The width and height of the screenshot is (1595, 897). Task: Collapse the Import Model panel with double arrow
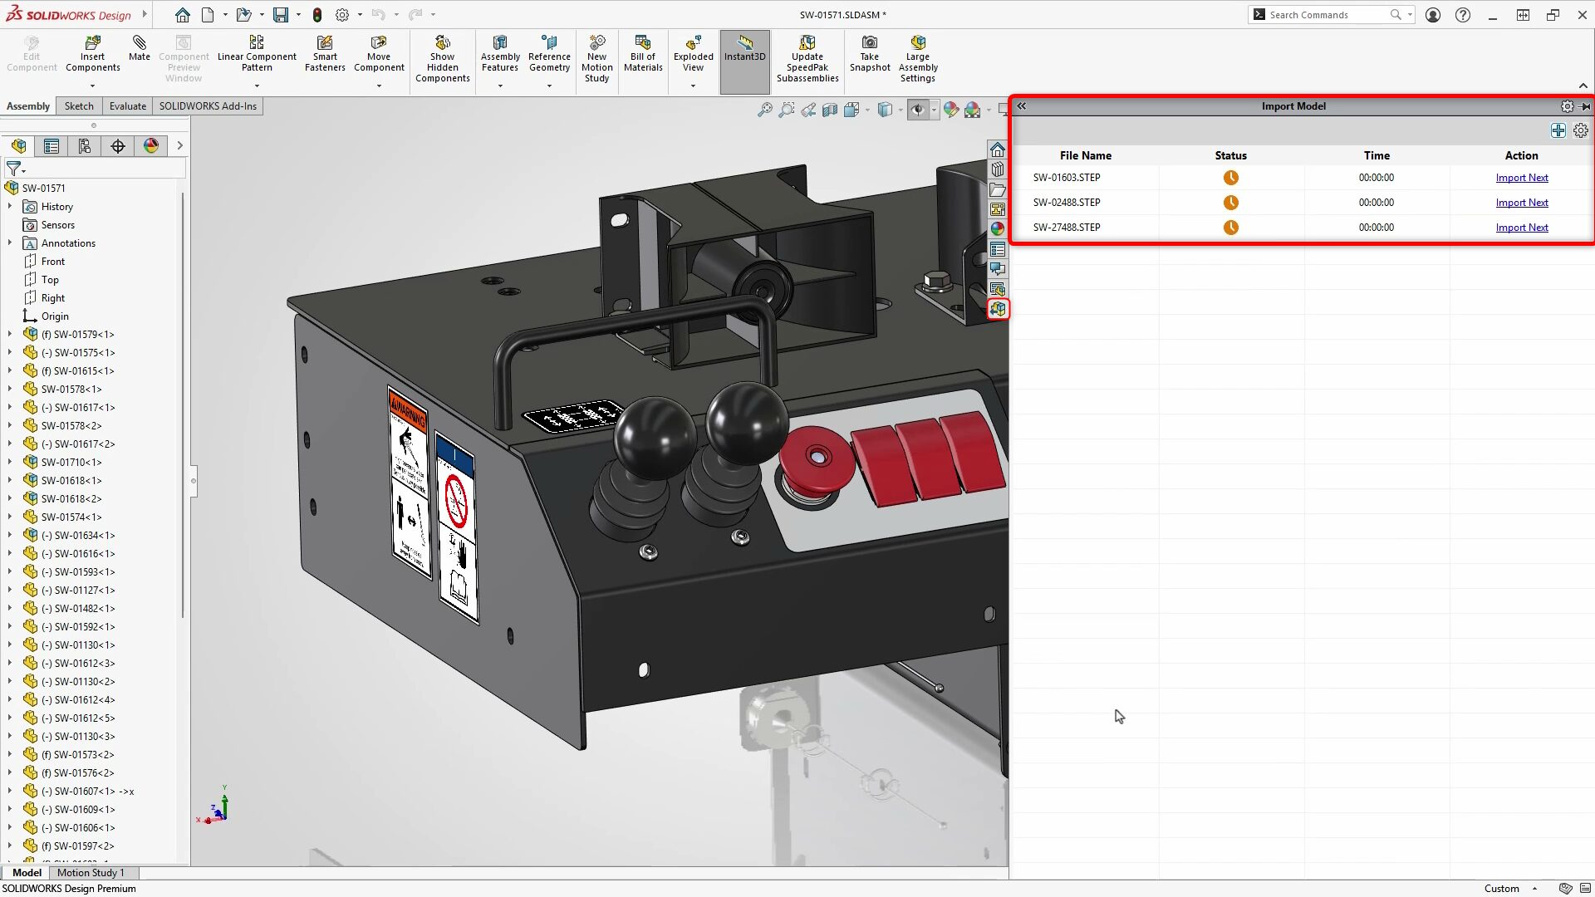point(1022,106)
